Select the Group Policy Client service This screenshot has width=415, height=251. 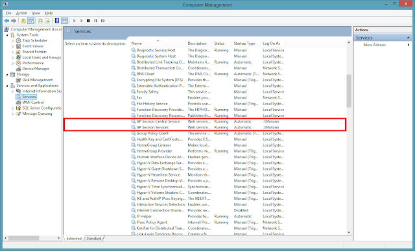[208, 133]
